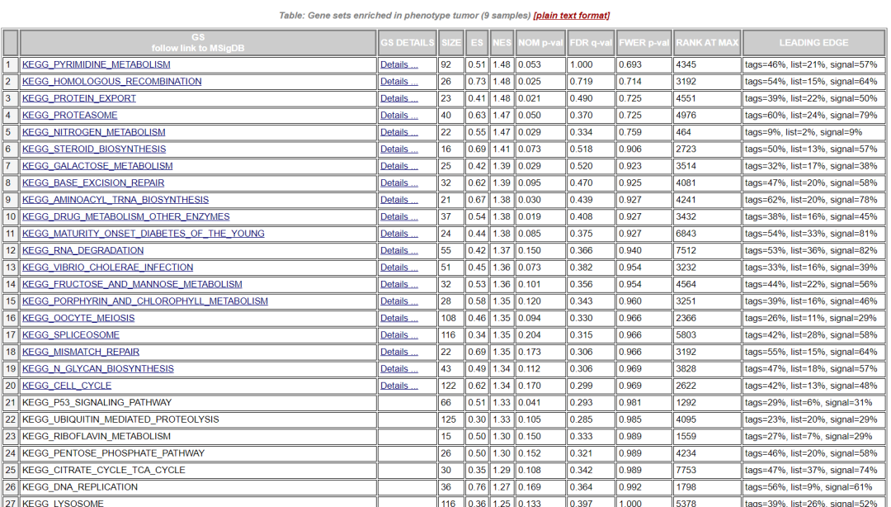
Task: Click leading edge text of KEGG_P53_SIGNALING_PATHWAY row
Action: [x=808, y=403]
